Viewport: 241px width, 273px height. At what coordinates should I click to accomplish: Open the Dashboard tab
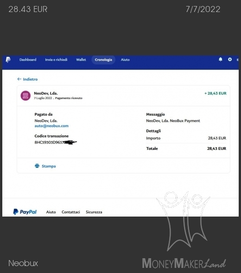click(x=28, y=60)
